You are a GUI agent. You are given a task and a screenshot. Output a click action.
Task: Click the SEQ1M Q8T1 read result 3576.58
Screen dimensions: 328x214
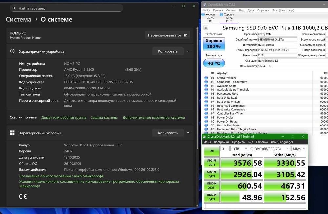242,163
